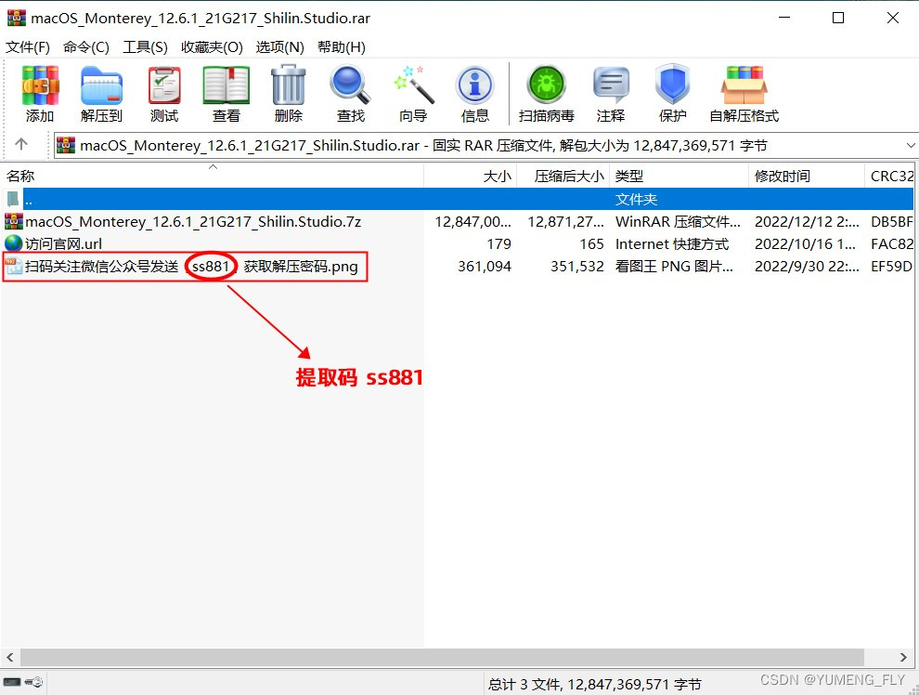Click the horizontal scrollbar thumb

(442, 657)
